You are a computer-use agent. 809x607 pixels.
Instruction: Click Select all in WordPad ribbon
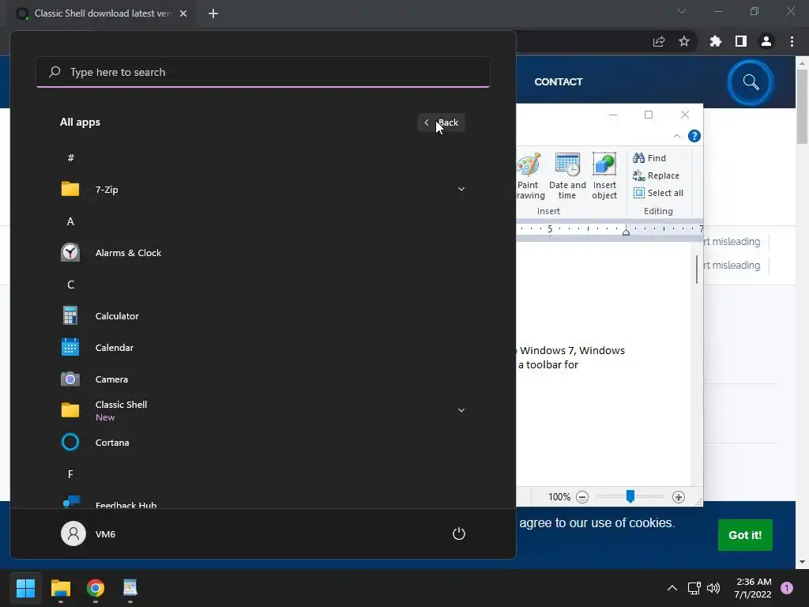click(x=658, y=193)
